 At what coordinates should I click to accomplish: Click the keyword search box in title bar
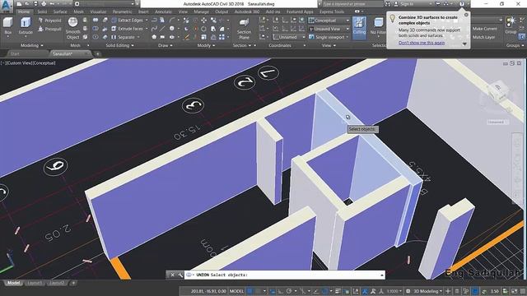(x=353, y=4)
